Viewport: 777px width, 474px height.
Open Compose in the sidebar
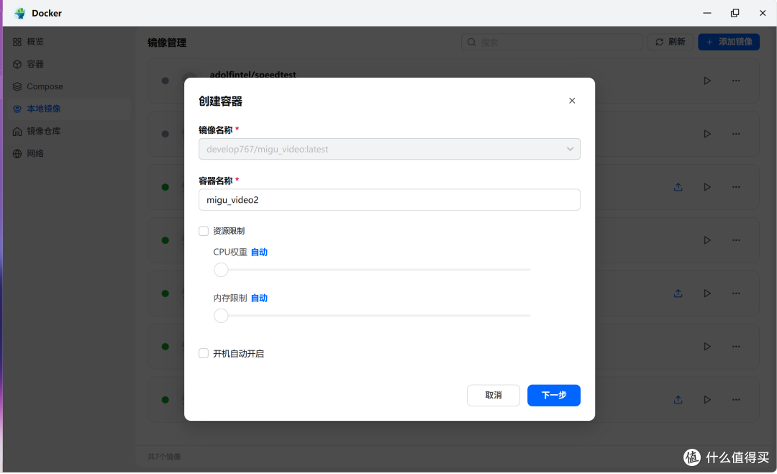point(69,86)
